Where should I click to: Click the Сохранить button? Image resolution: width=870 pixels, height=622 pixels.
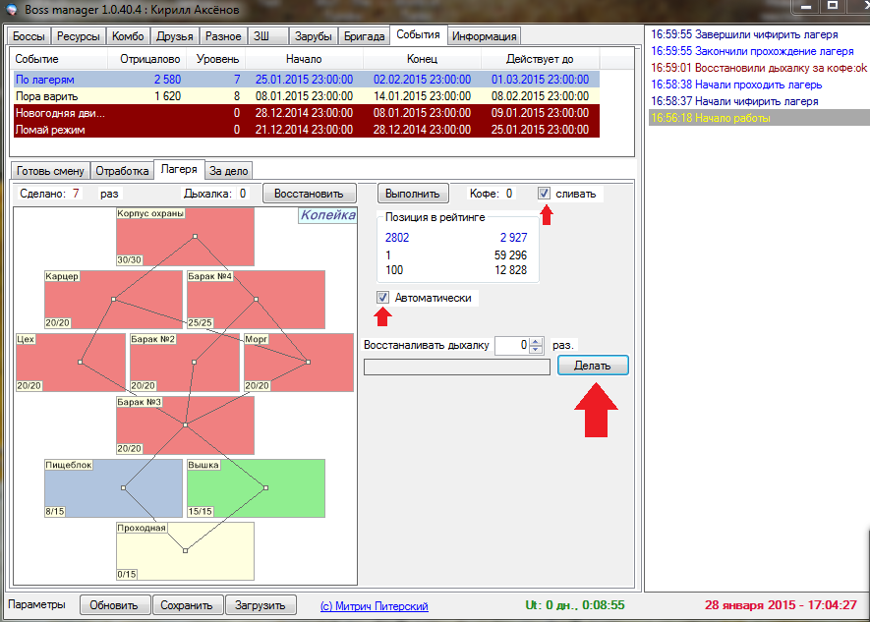pos(189,605)
